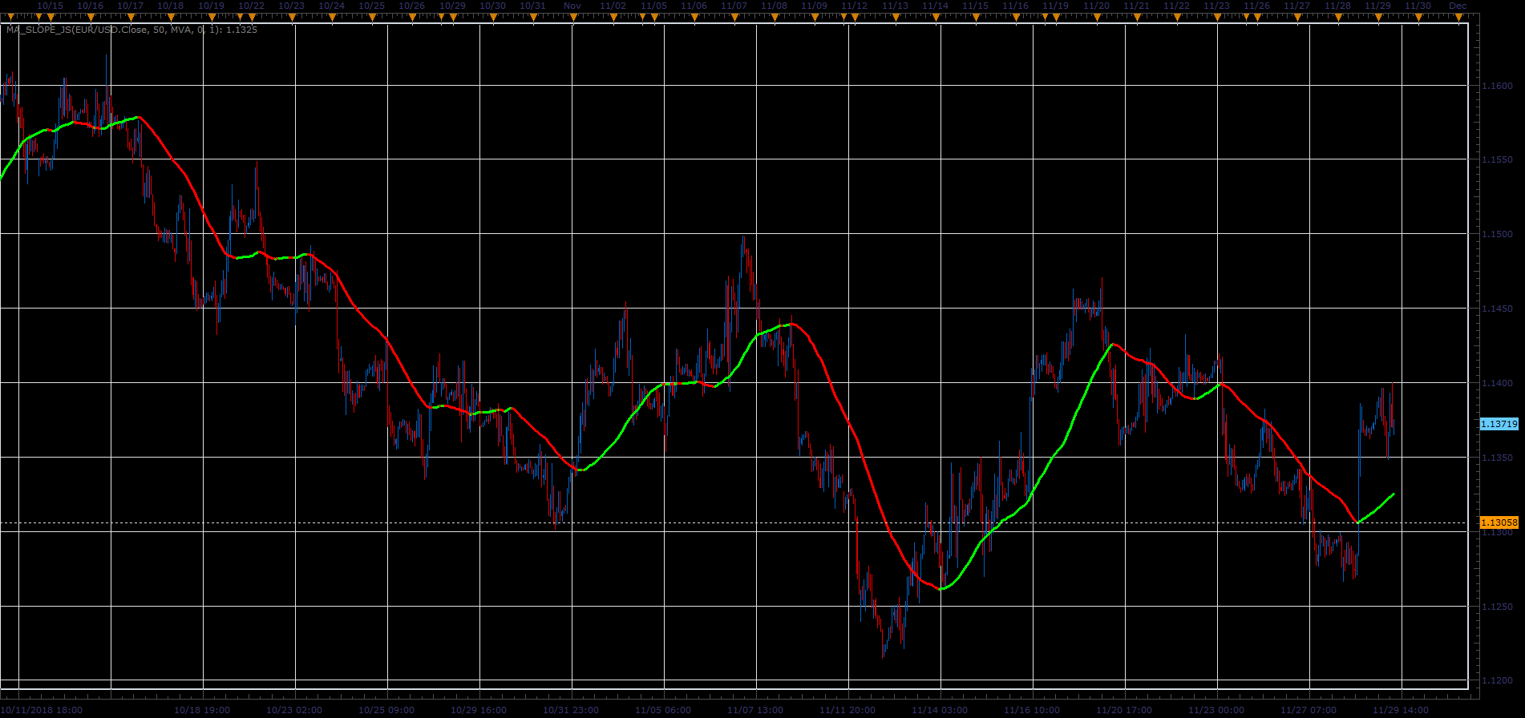Click the orange marker below 10/16
1525x718 pixels.
click(x=91, y=18)
